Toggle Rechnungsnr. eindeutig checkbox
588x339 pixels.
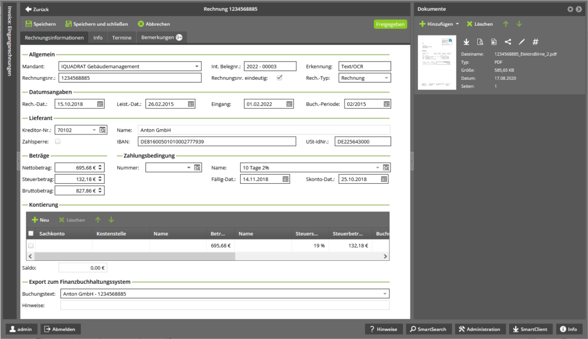(x=280, y=78)
